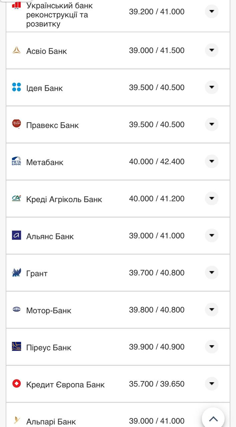
Task: Click the Асвіо Банк logo icon
Action: 16,50
